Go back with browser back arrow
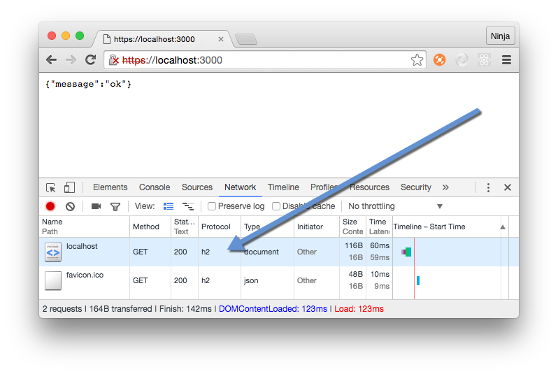The width and height of the screenshot is (558, 374). point(52,60)
